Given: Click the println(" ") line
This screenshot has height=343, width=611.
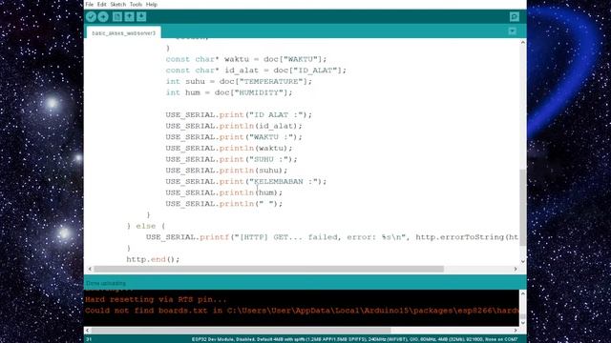Looking at the screenshot, I should pyautogui.click(x=224, y=204).
